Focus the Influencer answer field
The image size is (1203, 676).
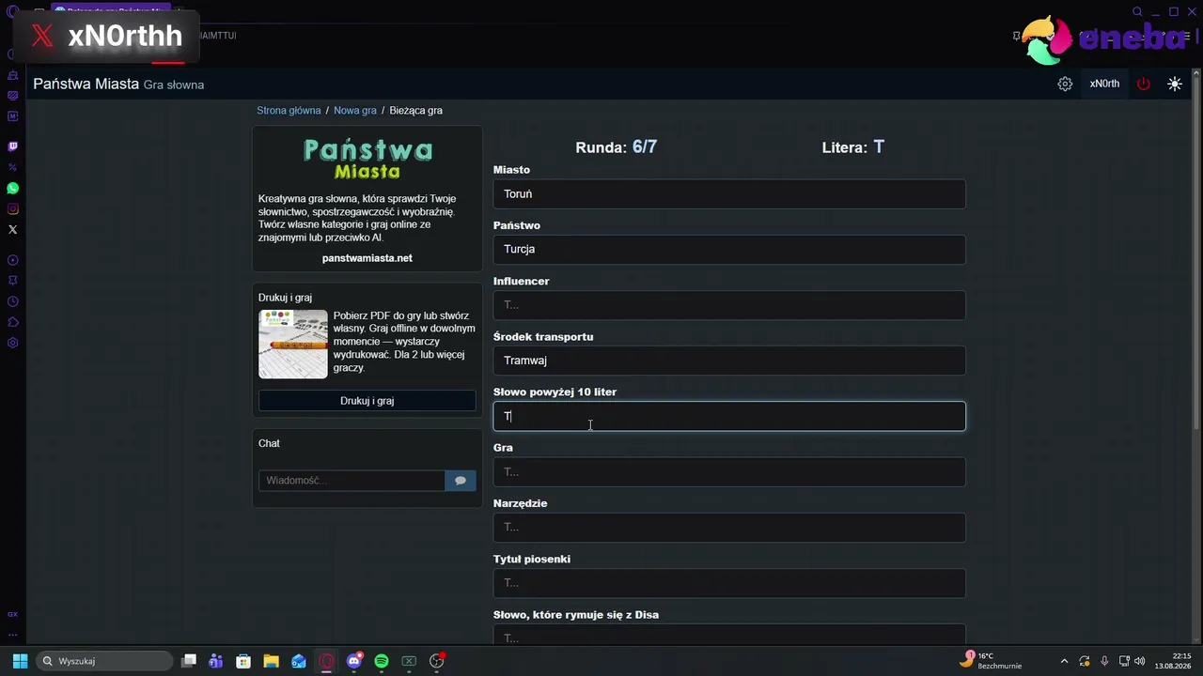pyautogui.click(x=729, y=305)
